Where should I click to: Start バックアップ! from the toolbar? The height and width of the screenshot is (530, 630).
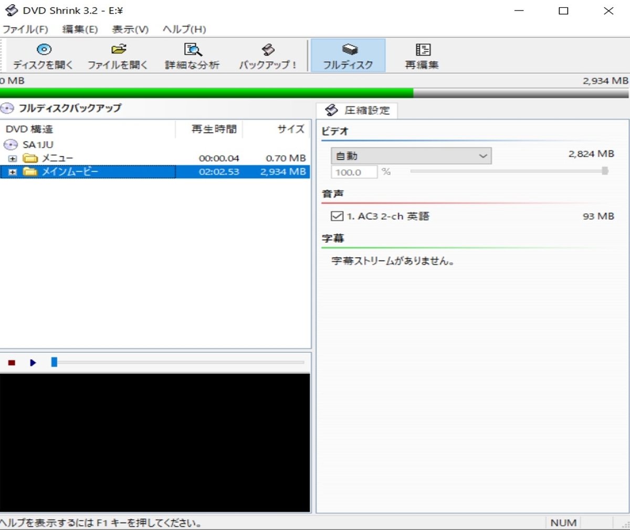[268, 56]
